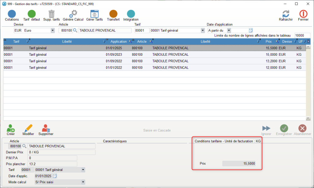Click the row limit field showing 10000
This screenshot has height=188, width=314.
pyautogui.click(x=302, y=36)
